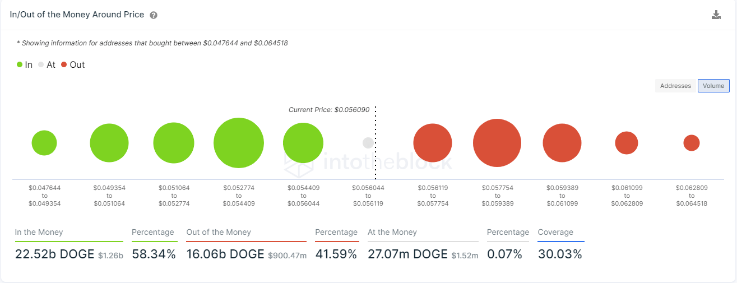The image size is (737, 283).
Task: Click the green bubble for $0.049354 range
Action: [x=109, y=143]
